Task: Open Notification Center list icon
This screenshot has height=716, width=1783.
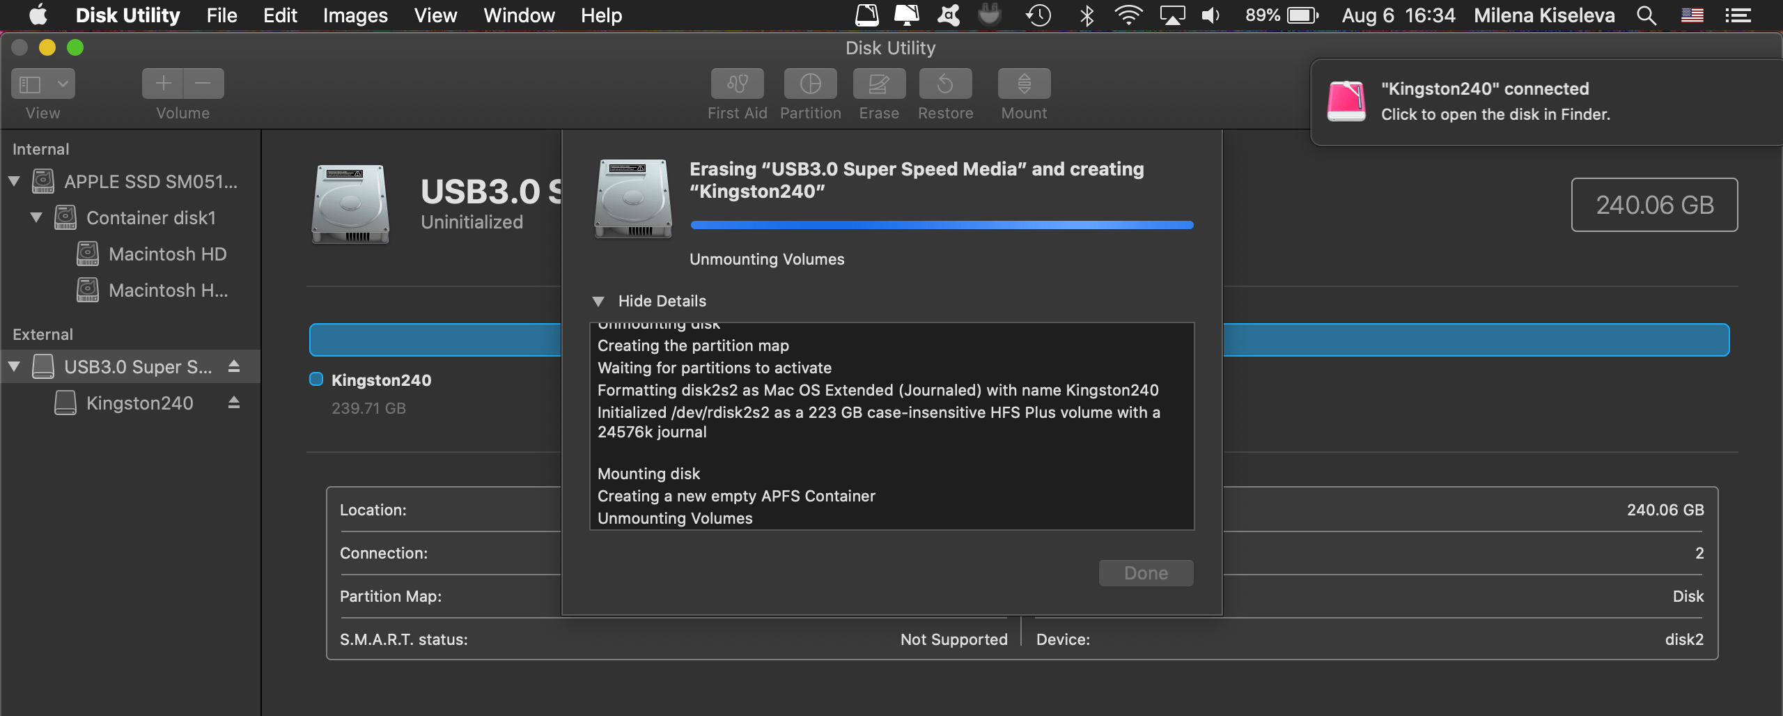Action: coord(1738,15)
